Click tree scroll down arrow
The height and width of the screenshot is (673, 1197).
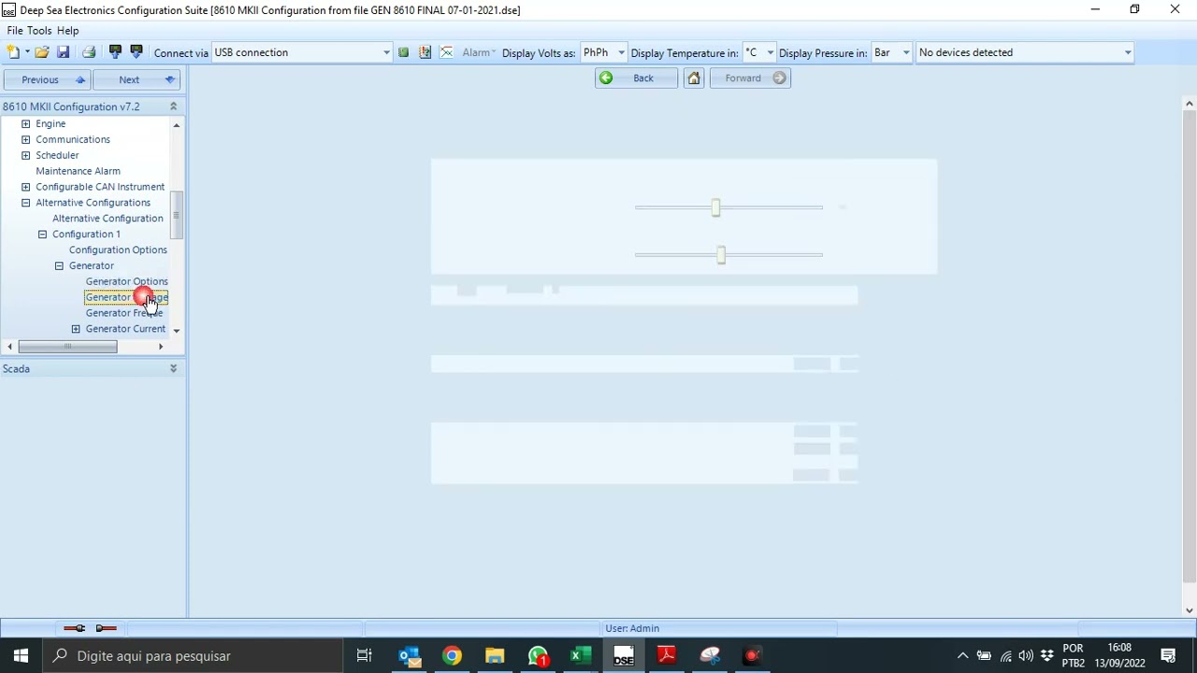pyautogui.click(x=176, y=330)
